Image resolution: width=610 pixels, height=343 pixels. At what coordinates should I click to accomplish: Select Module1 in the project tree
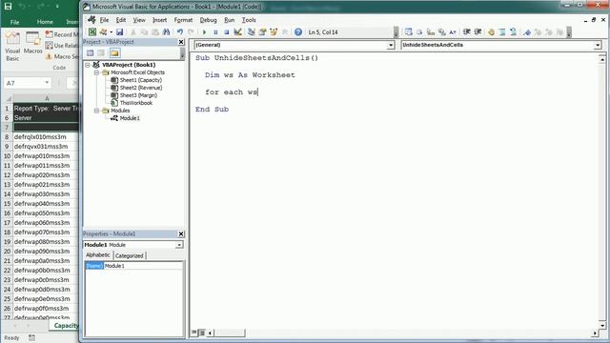(x=130, y=118)
